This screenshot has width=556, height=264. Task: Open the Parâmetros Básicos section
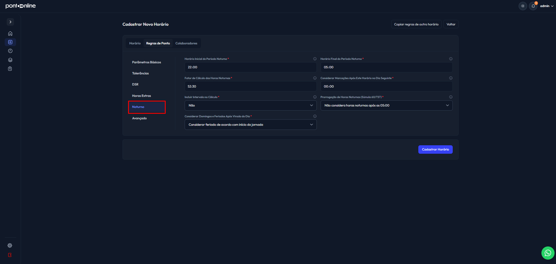pyautogui.click(x=147, y=62)
